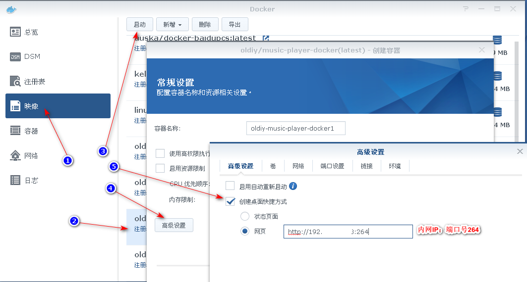Open the 新增 dropdown menu
The height and width of the screenshot is (282, 527).
pyautogui.click(x=173, y=24)
